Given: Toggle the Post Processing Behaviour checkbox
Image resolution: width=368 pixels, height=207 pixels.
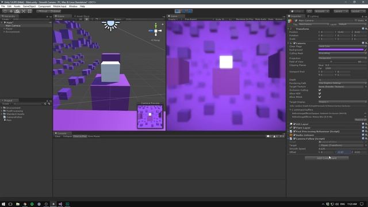Looking at the screenshot, I should coord(294,132).
